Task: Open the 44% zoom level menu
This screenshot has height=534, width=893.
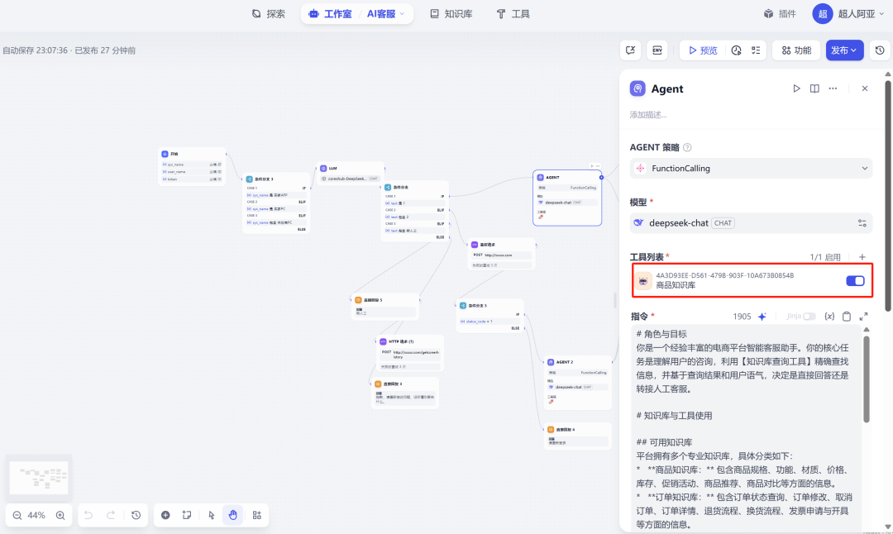Action: pyautogui.click(x=36, y=515)
